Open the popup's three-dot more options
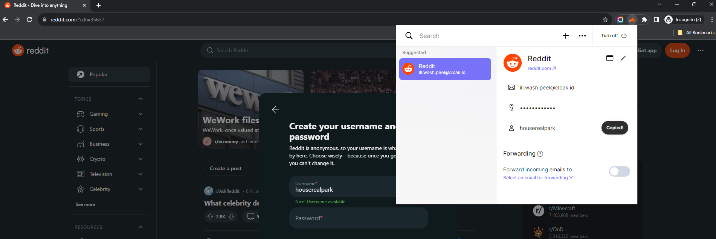 coord(582,36)
